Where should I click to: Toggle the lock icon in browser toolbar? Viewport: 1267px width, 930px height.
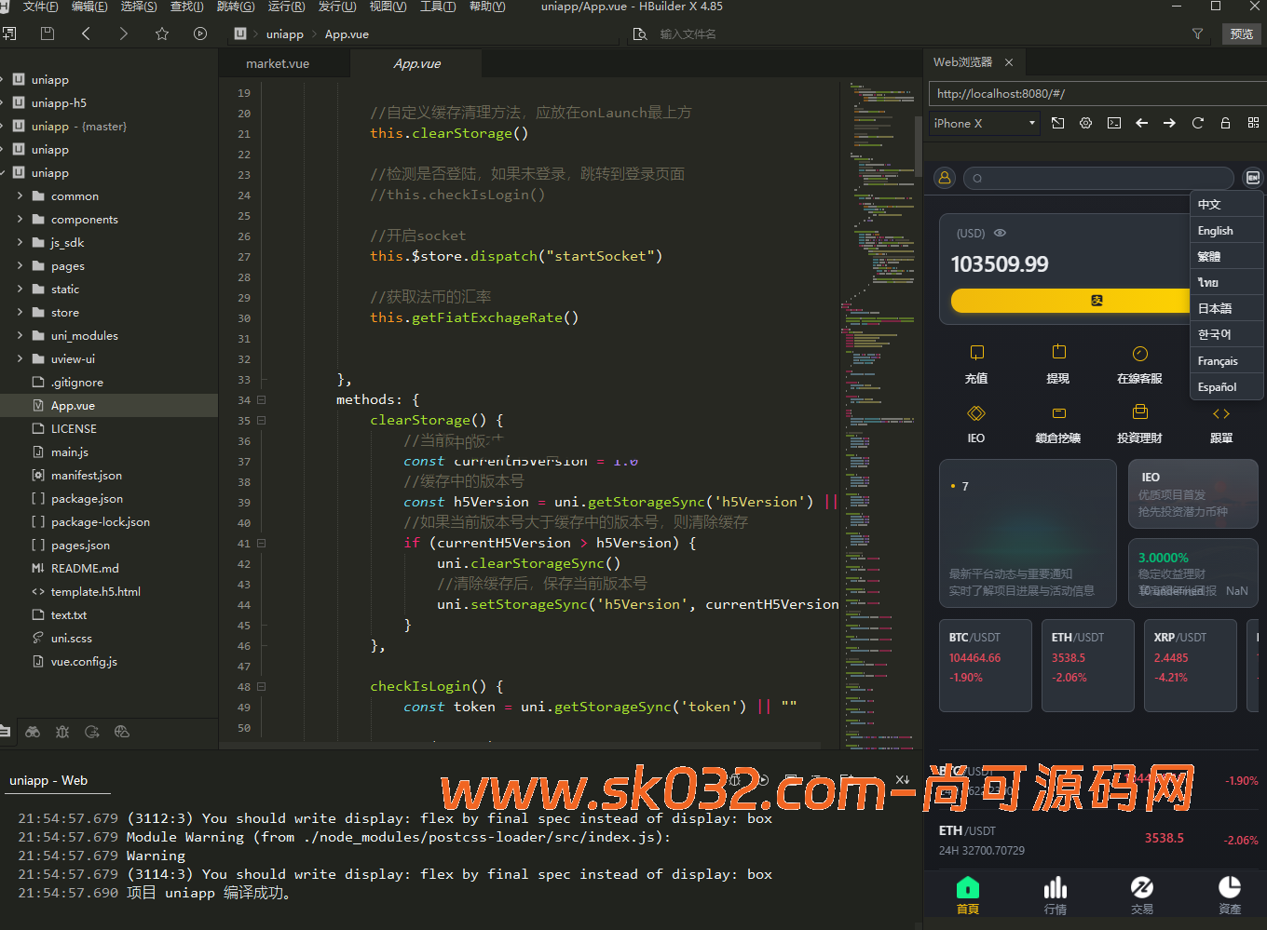[1225, 123]
